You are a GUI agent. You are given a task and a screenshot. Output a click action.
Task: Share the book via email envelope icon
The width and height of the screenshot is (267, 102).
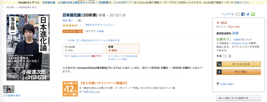pyautogui.click(x=237, y=14)
